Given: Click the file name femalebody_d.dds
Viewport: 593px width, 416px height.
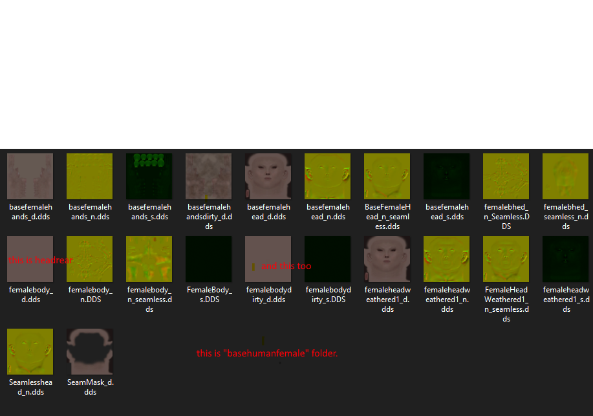Looking at the screenshot, I should pos(30,294).
